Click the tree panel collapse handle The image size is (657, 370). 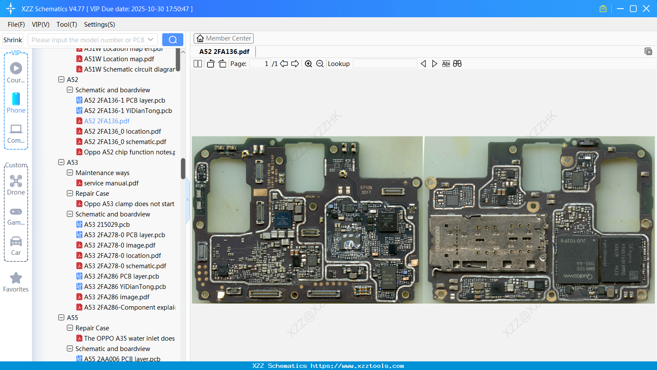click(188, 200)
